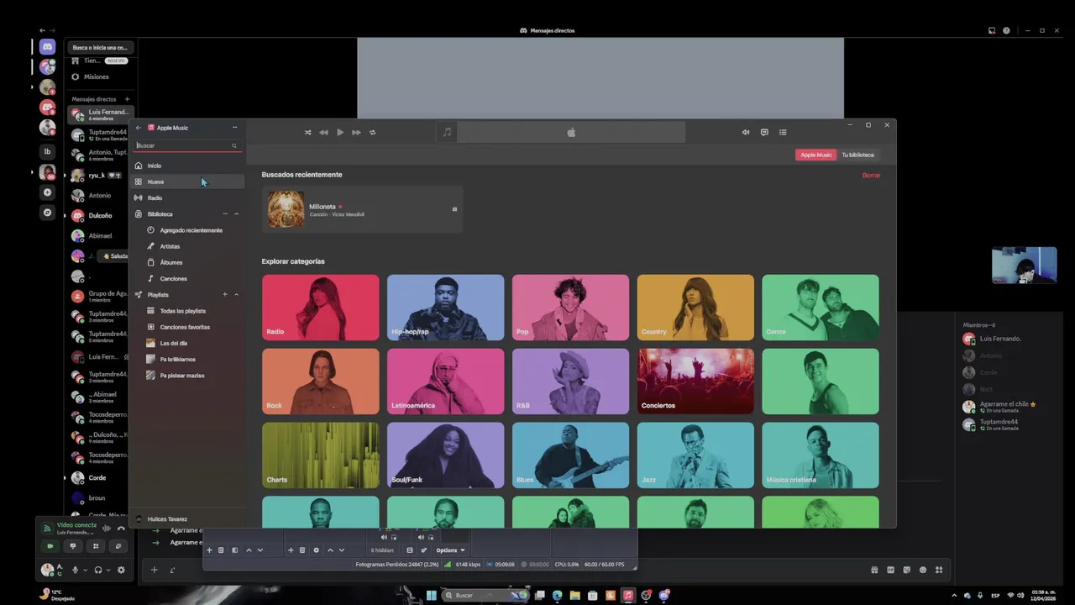Image resolution: width=1075 pixels, height=605 pixels.
Task: Open Pa brillikiarnos playlist
Action: 187,359
